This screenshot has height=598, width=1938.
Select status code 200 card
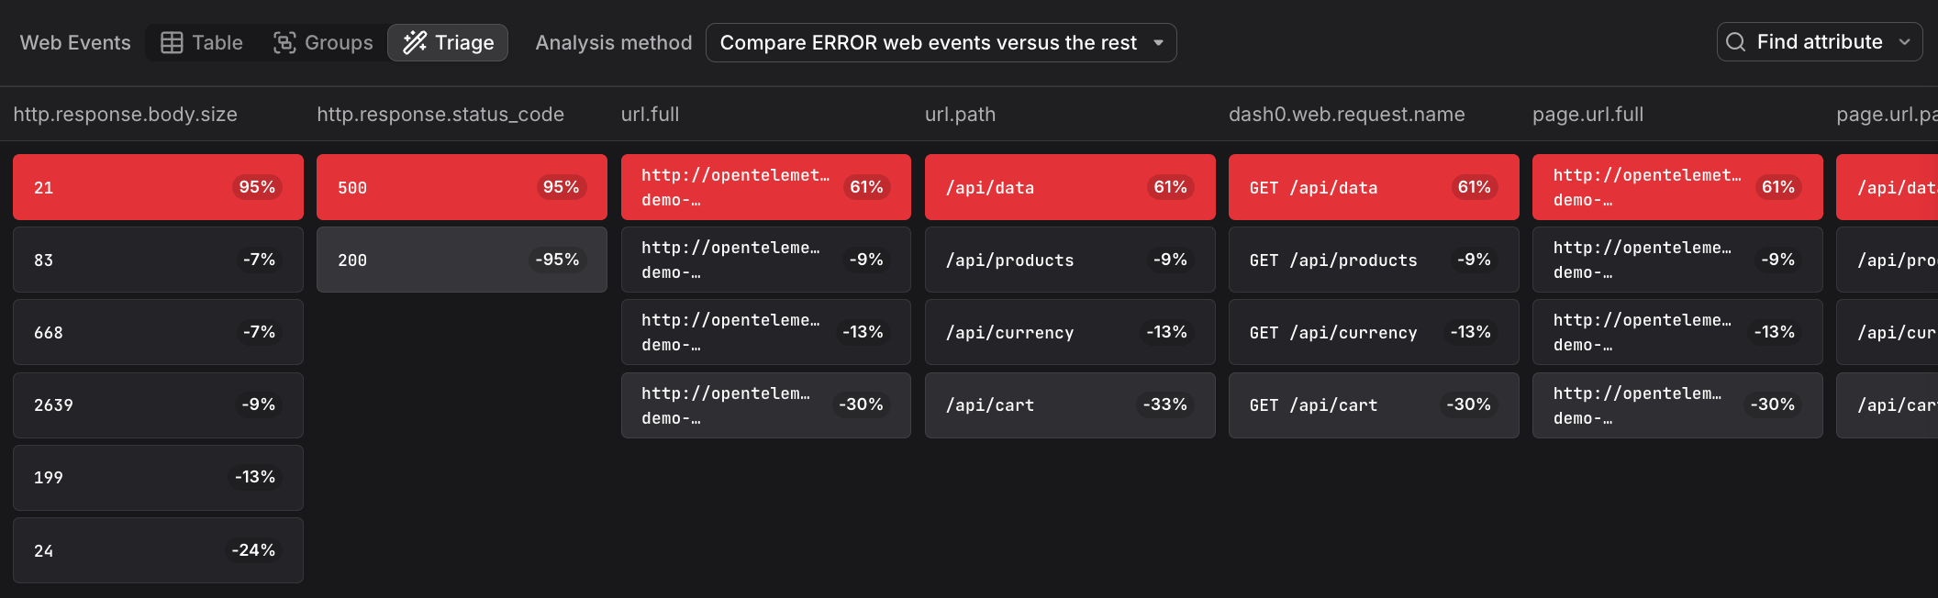(462, 260)
